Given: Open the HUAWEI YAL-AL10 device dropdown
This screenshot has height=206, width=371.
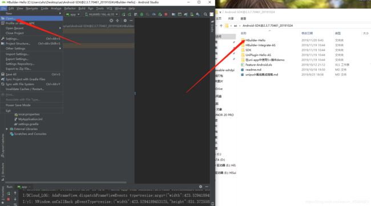Looking at the screenshot, I should pyautogui.click(x=101, y=14).
